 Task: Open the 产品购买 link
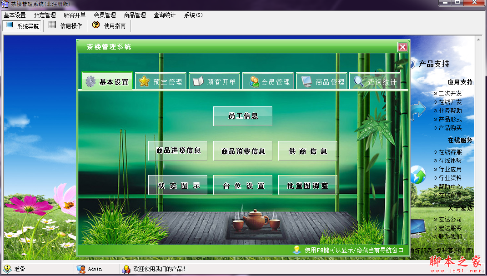pyautogui.click(x=450, y=128)
